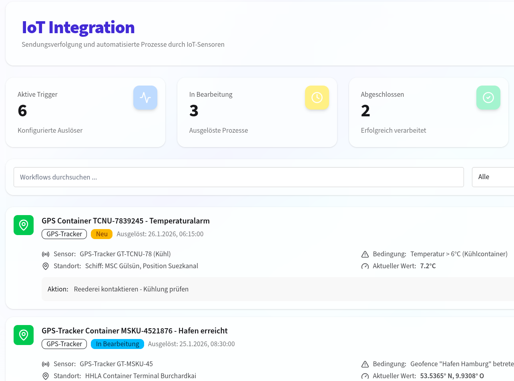This screenshot has height=381, width=514.
Task: Click the green checkmark icon on Abgeschlossen card
Action: 488,97
